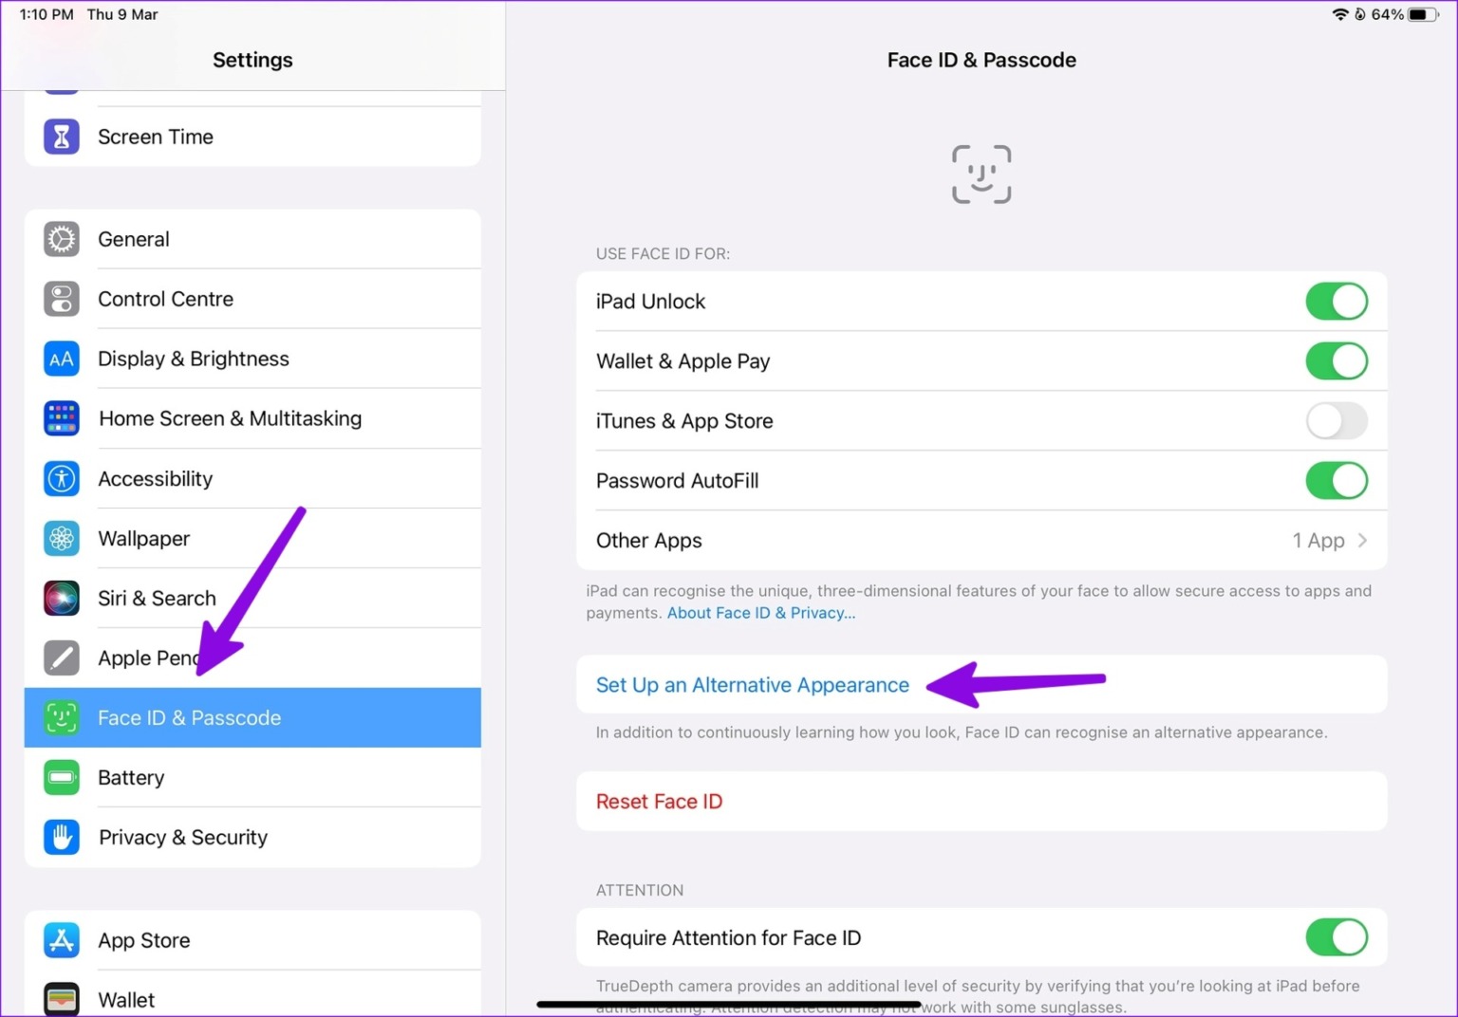Toggle iPad Unlock off
The width and height of the screenshot is (1458, 1017).
pos(1336,301)
